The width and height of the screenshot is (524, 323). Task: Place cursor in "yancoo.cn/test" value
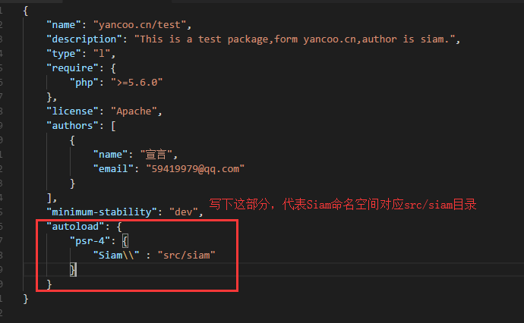point(140,25)
